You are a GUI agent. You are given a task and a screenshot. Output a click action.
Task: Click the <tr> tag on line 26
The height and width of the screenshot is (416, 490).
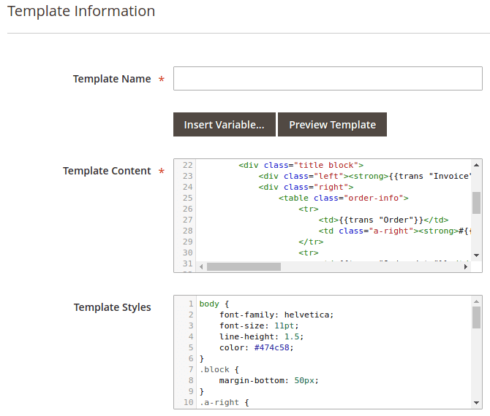pos(309,209)
